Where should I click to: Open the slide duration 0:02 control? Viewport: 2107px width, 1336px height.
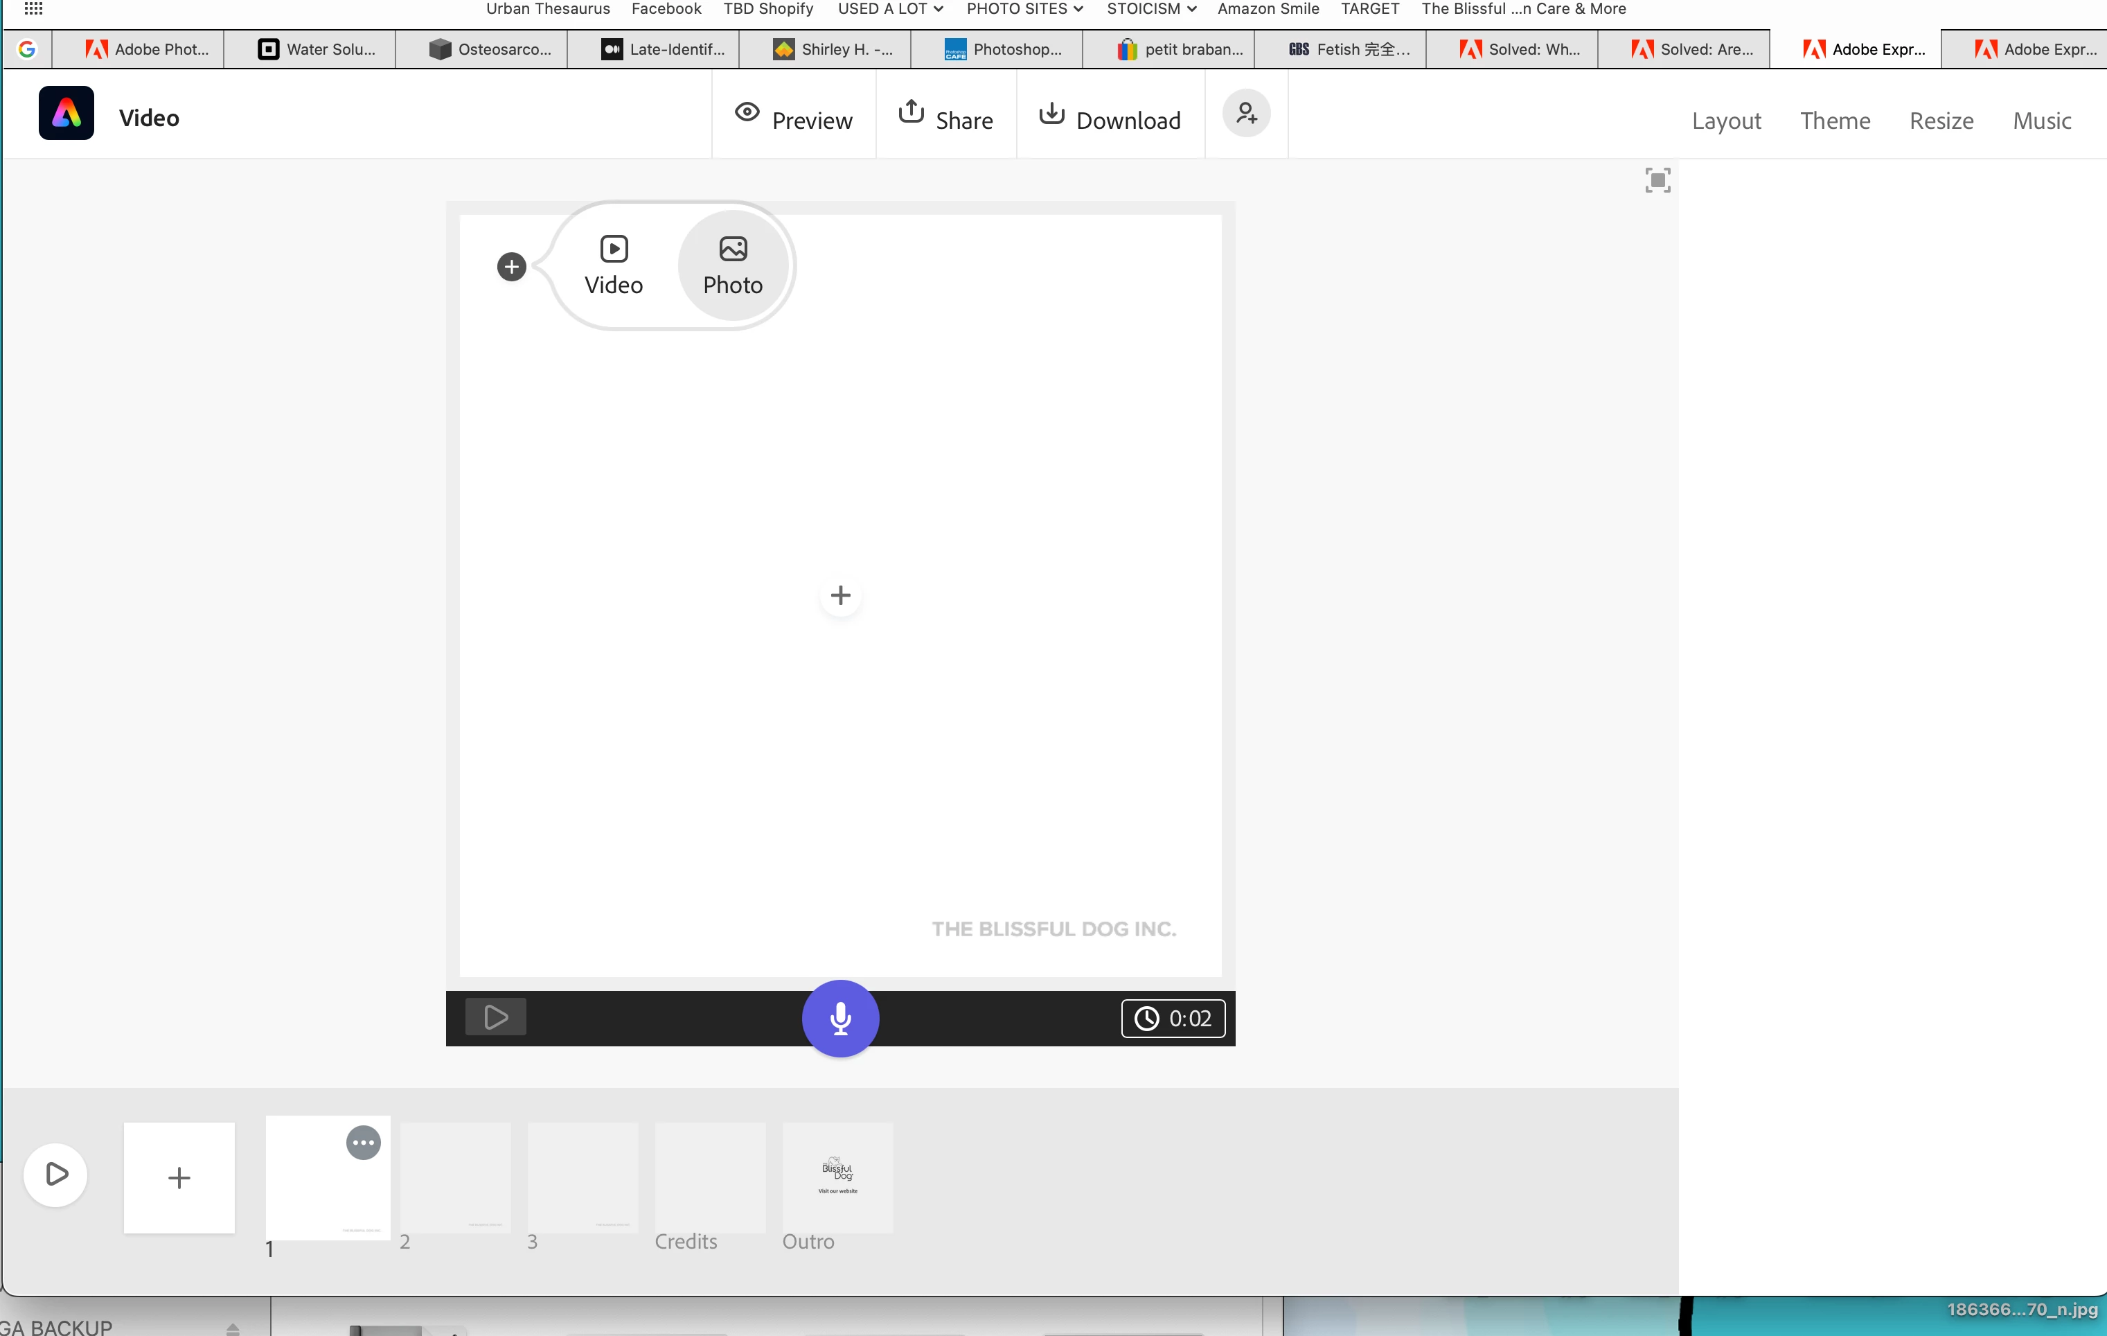1173,1018
